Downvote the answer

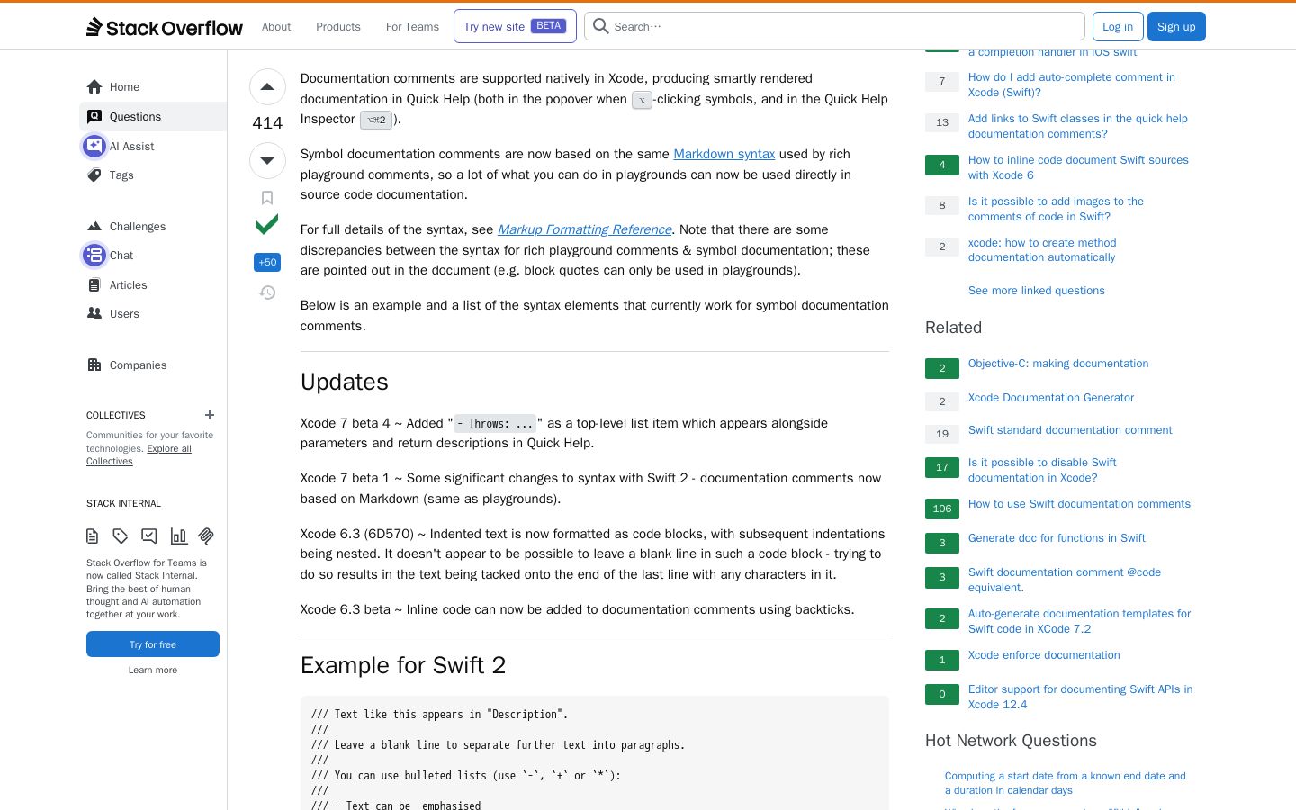(x=267, y=161)
